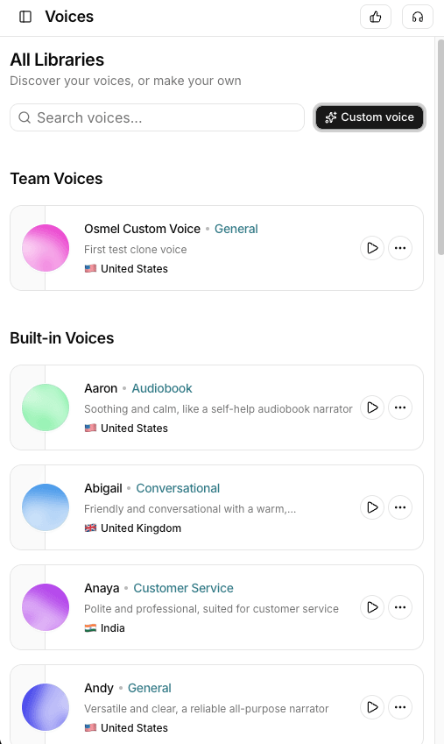Click the magnifier icon in search box
The image size is (444, 744).
coord(25,117)
